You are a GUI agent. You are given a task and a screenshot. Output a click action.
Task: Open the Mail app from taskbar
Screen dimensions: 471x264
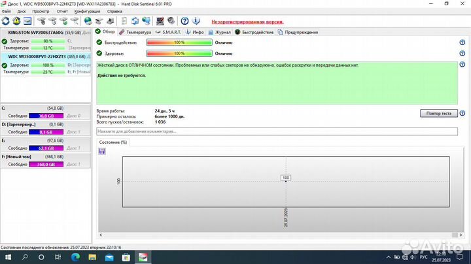pos(109,257)
